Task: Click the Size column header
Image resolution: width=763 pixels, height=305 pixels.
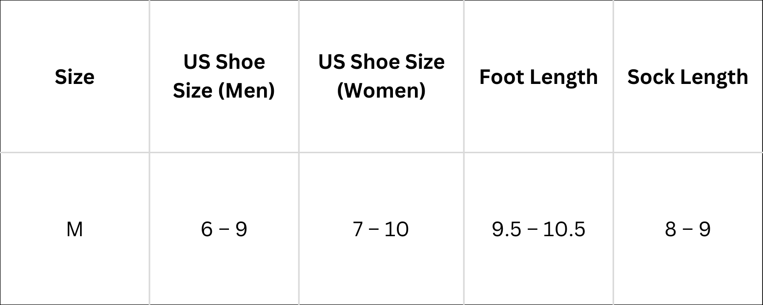Action: (74, 77)
